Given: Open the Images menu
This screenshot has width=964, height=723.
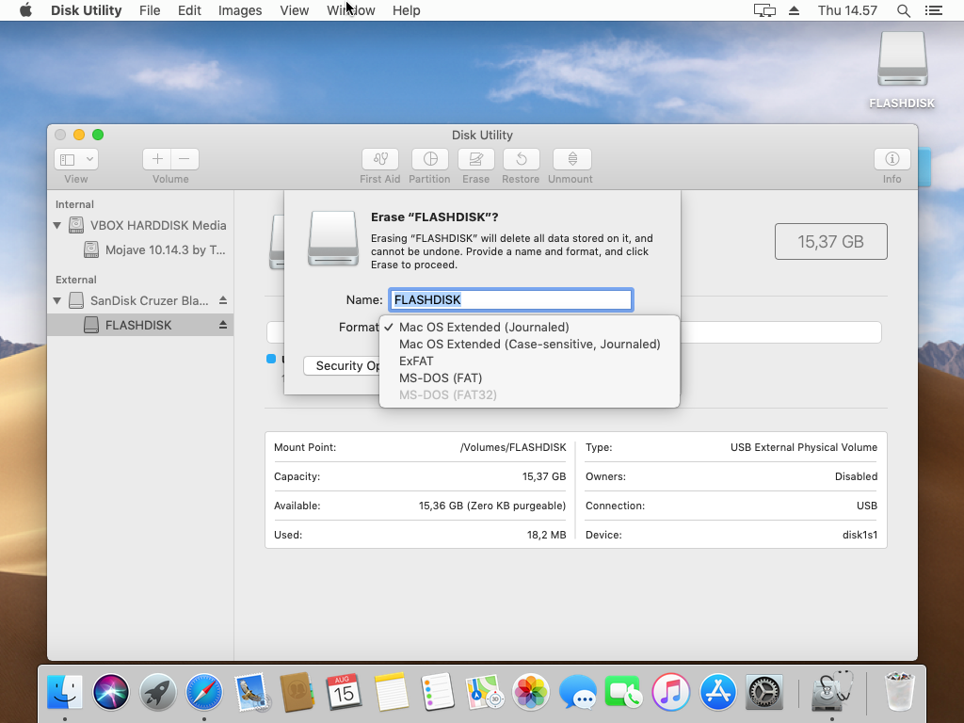Looking at the screenshot, I should click(239, 10).
